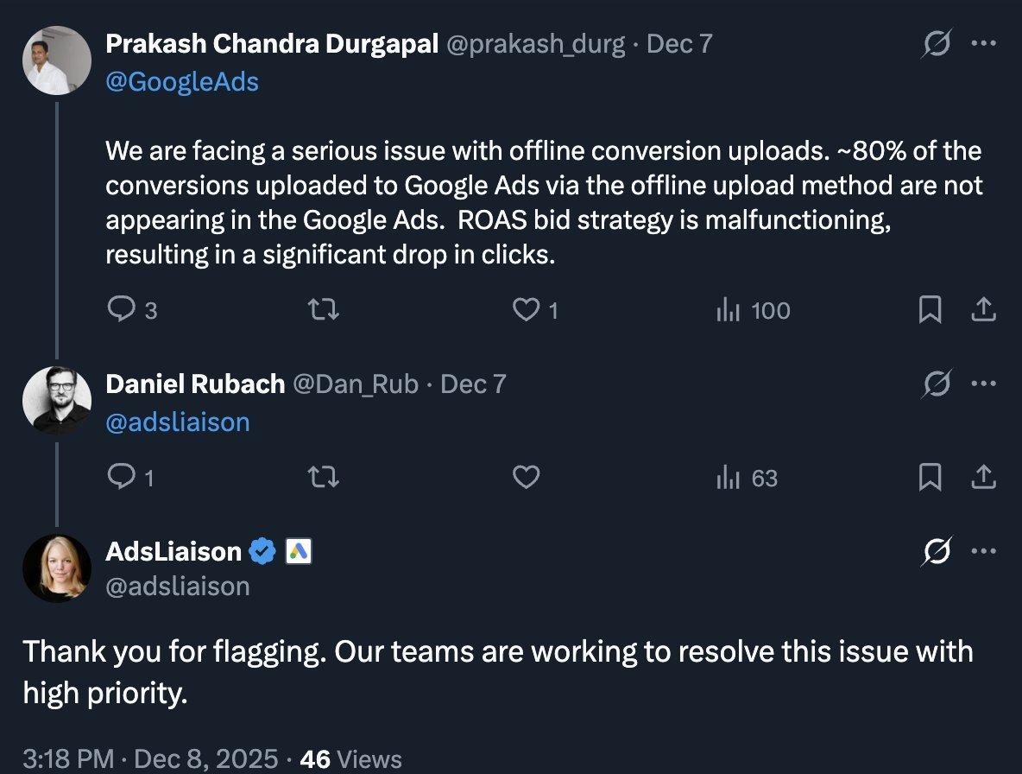
Task: Open more options on Daniel Rubach's tweet
Action: tap(984, 384)
